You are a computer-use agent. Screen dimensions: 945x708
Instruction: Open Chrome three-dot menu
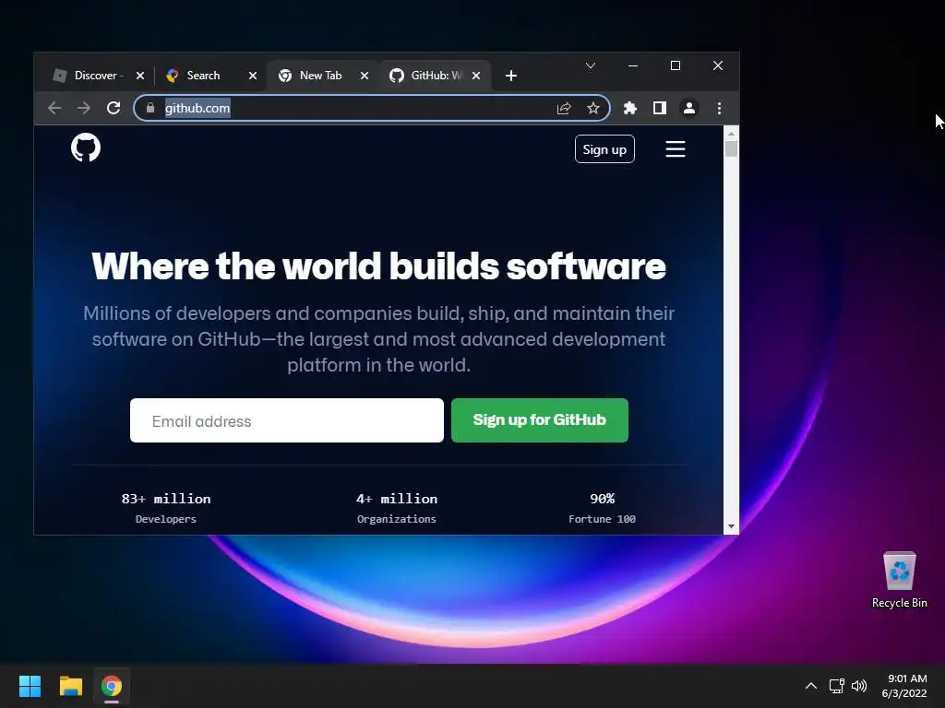[719, 108]
